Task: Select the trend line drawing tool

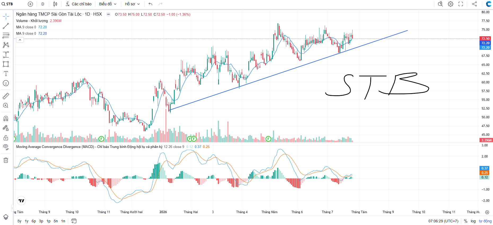Action: coord(6,26)
